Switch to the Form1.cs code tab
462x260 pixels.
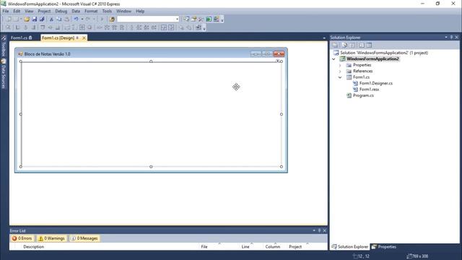click(21, 38)
